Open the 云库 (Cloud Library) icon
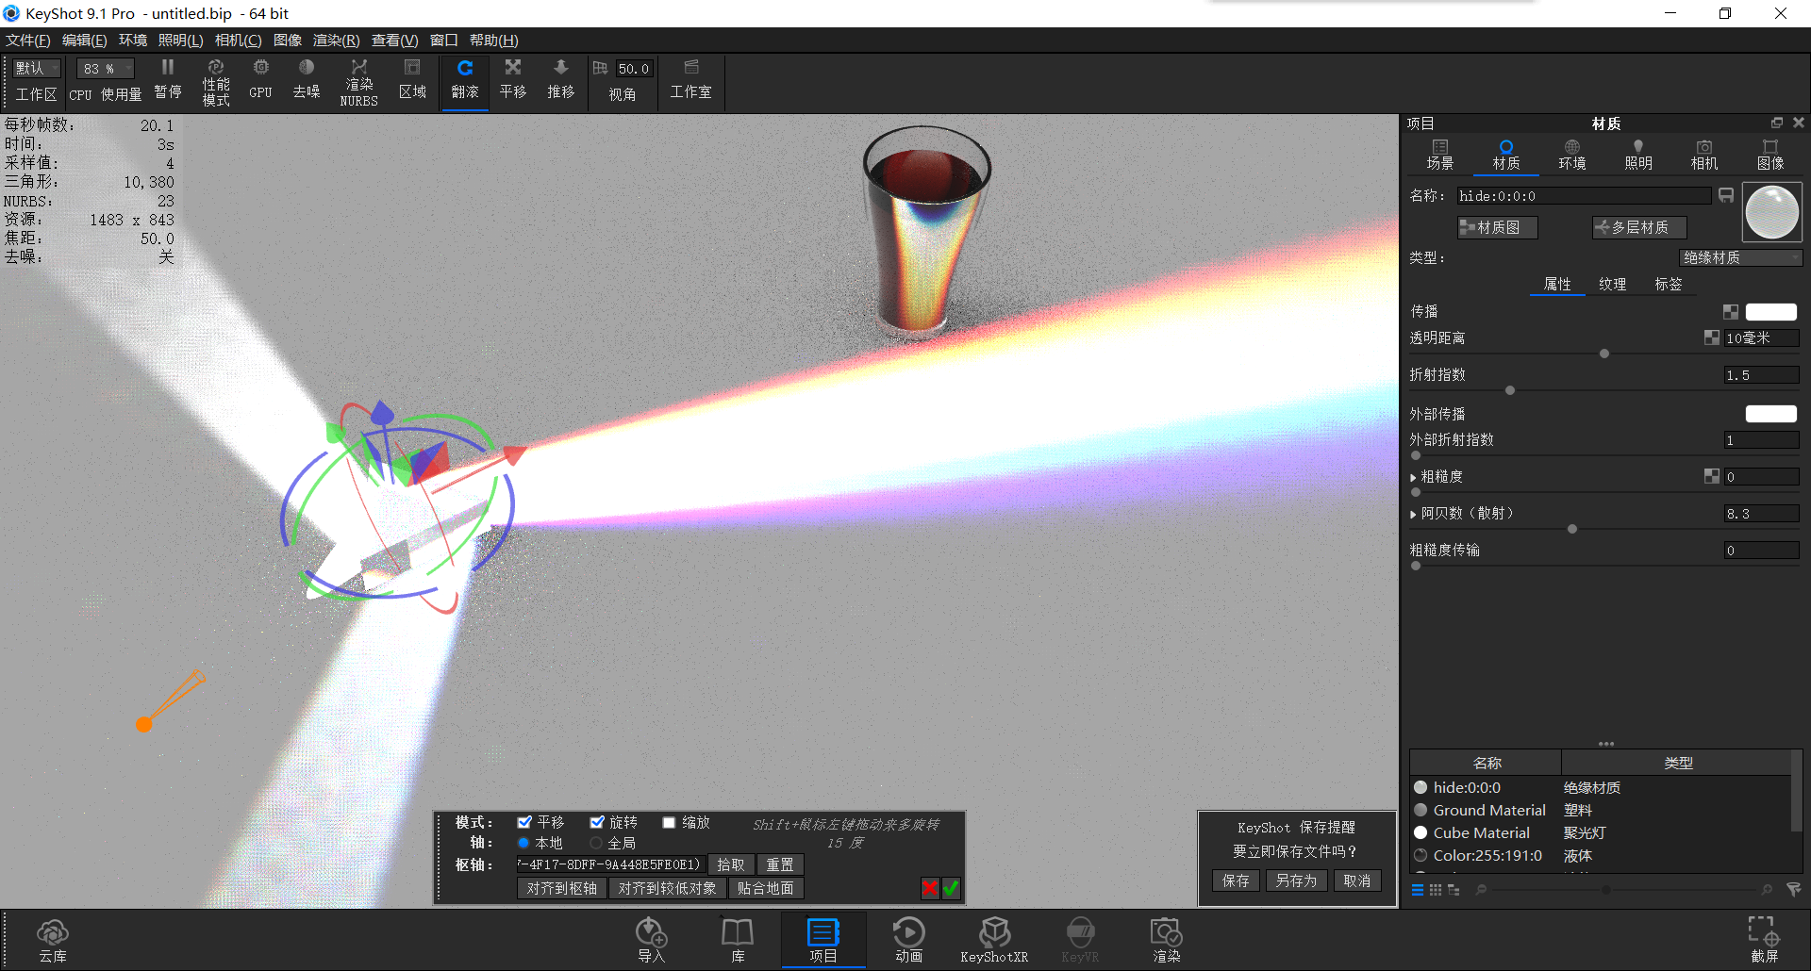The height and width of the screenshot is (971, 1811). click(x=53, y=938)
